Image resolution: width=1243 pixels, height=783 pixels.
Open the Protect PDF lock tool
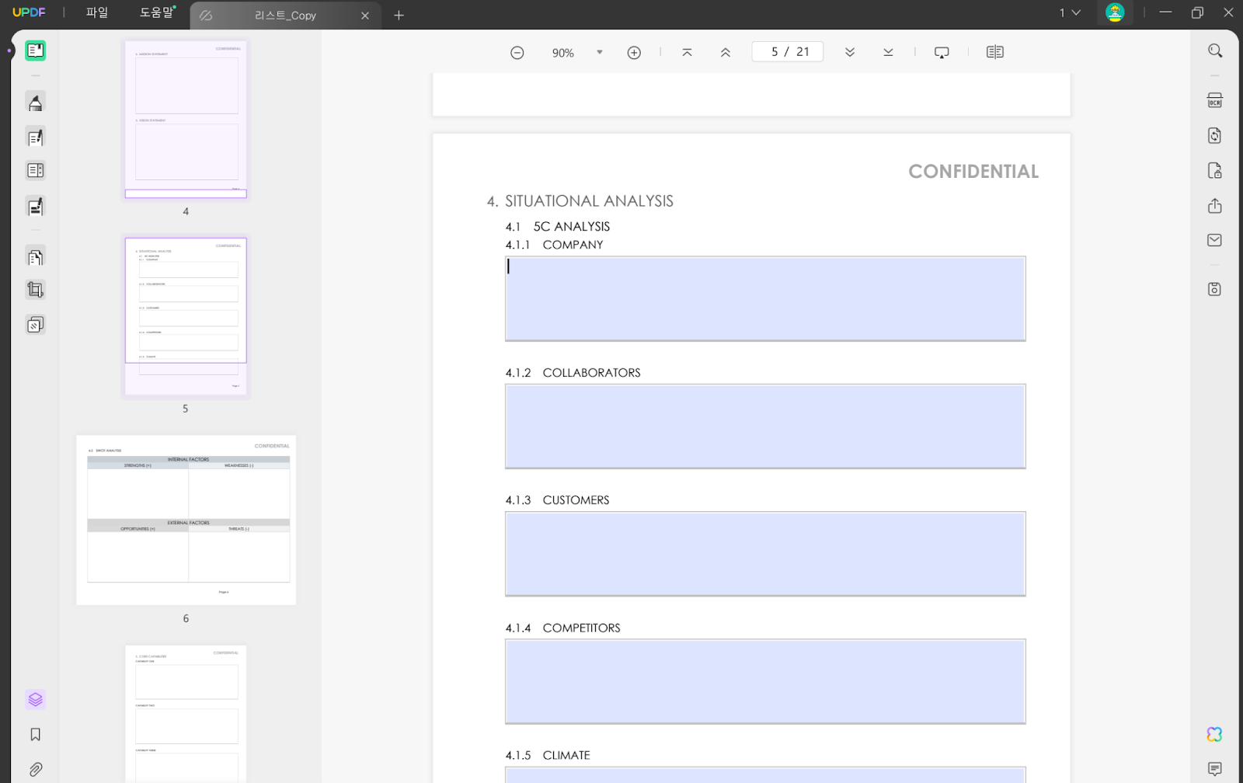coord(1215,170)
